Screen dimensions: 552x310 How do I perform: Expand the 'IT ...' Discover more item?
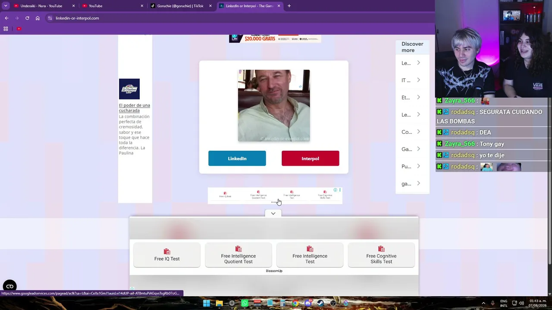pos(411,80)
